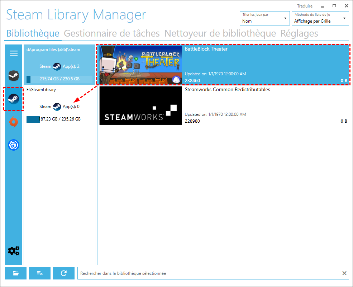353x287 pixels.
Task: Maximize the Steam Library Manager window
Action: pos(334,6)
